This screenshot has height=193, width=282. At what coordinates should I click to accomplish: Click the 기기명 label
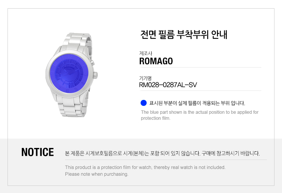coord(145,78)
